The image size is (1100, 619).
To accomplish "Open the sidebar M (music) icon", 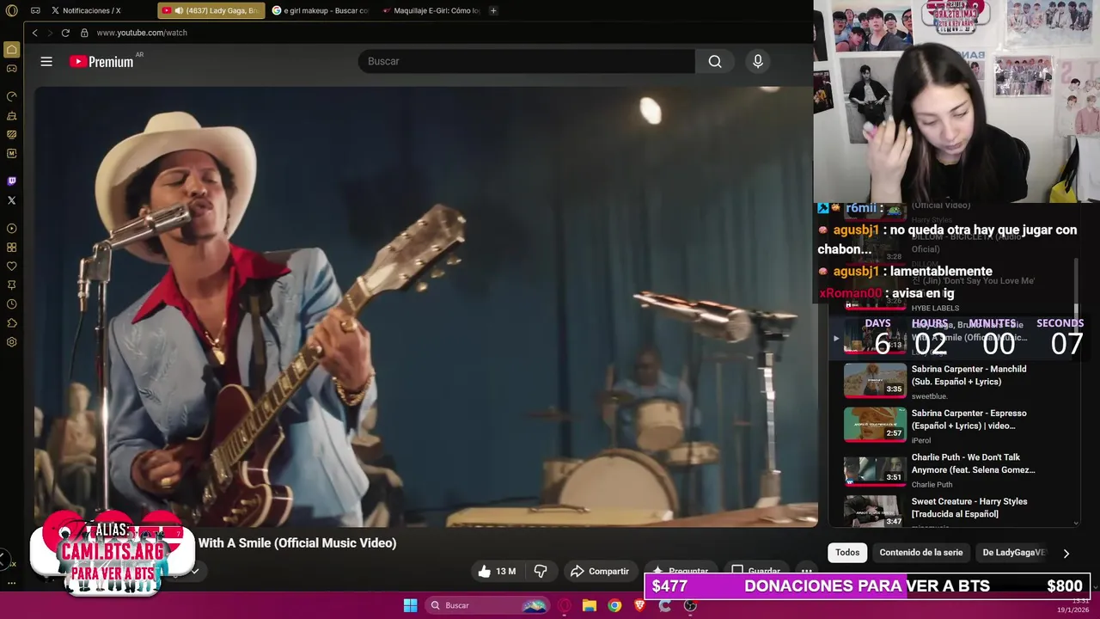I will coord(11,153).
